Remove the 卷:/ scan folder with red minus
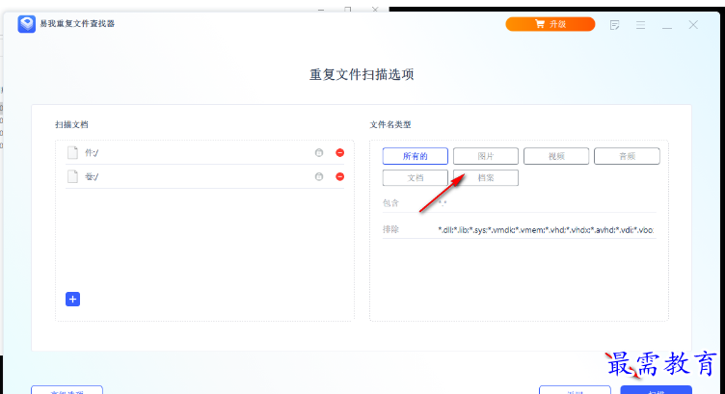Image resolution: width=725 pixels, height=394 pixels. tap(339, 176)
